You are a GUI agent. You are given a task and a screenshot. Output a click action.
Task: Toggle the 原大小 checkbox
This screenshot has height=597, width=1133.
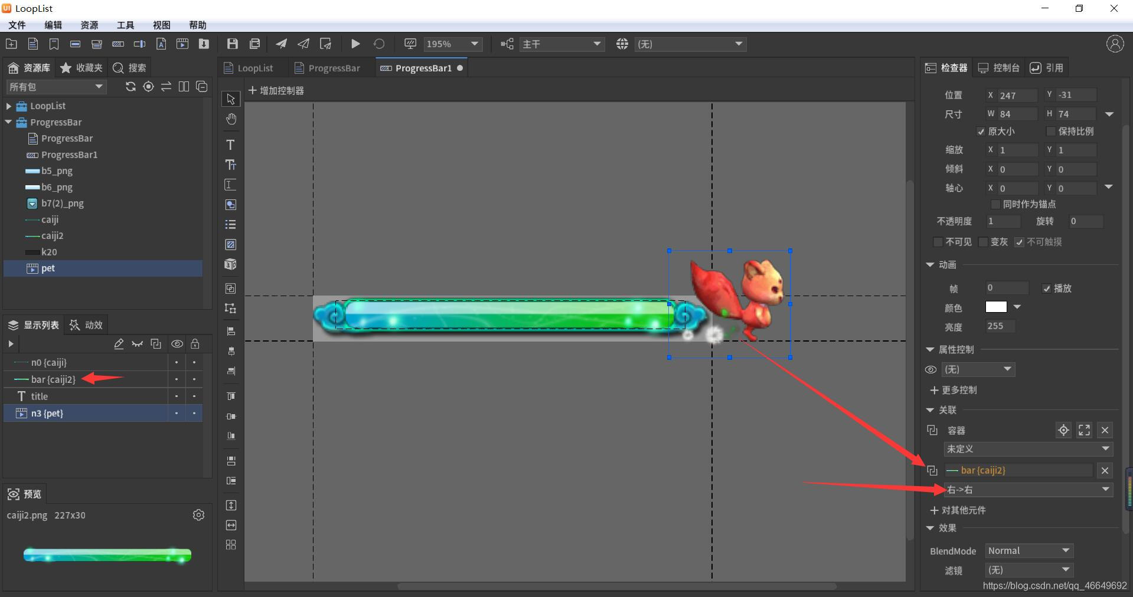(981, 131)
